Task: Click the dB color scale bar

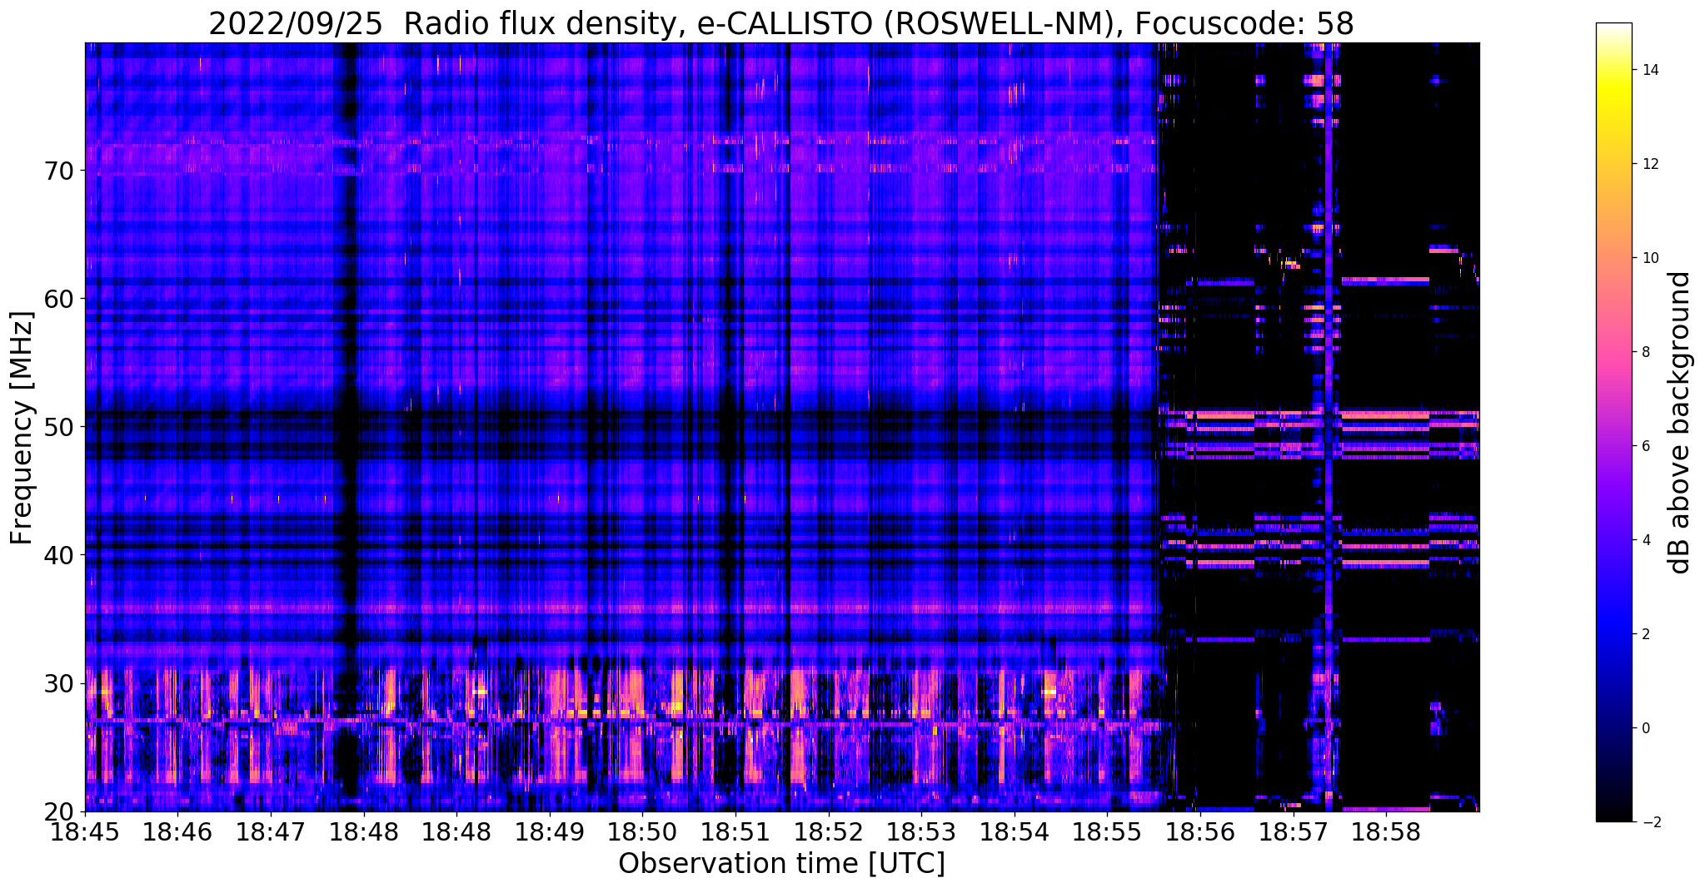Action: tap(1613, 423)
